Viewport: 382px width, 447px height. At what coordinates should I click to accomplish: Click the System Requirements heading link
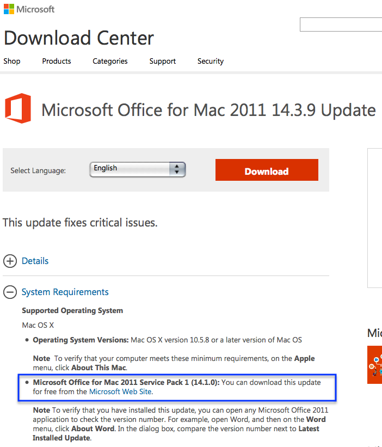coord(65,292)
